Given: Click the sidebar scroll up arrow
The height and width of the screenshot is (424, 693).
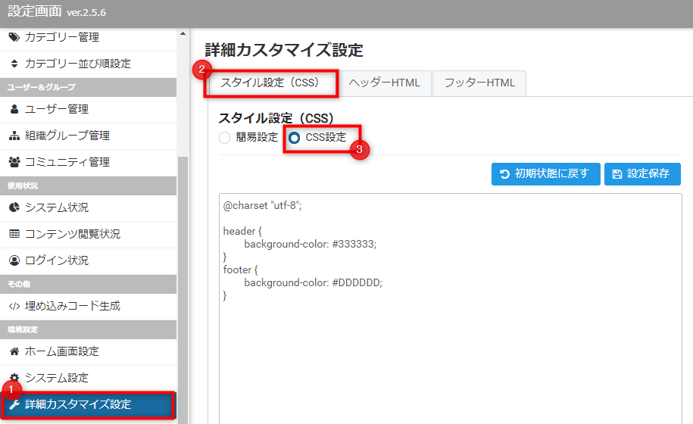Looking at the screenshot, I should (x=183, y=34).
